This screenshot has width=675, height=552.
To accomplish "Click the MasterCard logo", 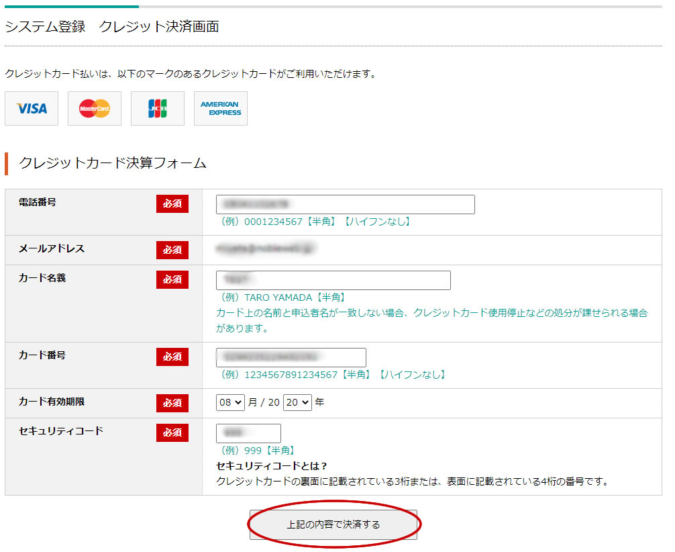I will click(95, 109).
